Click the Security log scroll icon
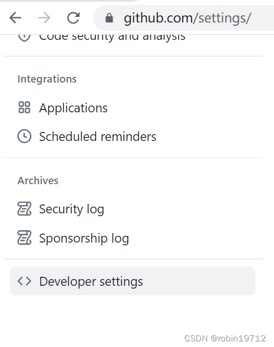The height and width of the screenshot is (347, 274). [24, 209]
